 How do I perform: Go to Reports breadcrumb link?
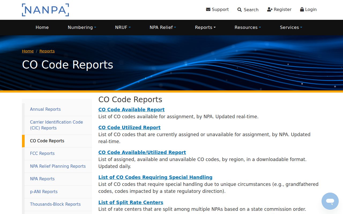click(x=47, y=51)
